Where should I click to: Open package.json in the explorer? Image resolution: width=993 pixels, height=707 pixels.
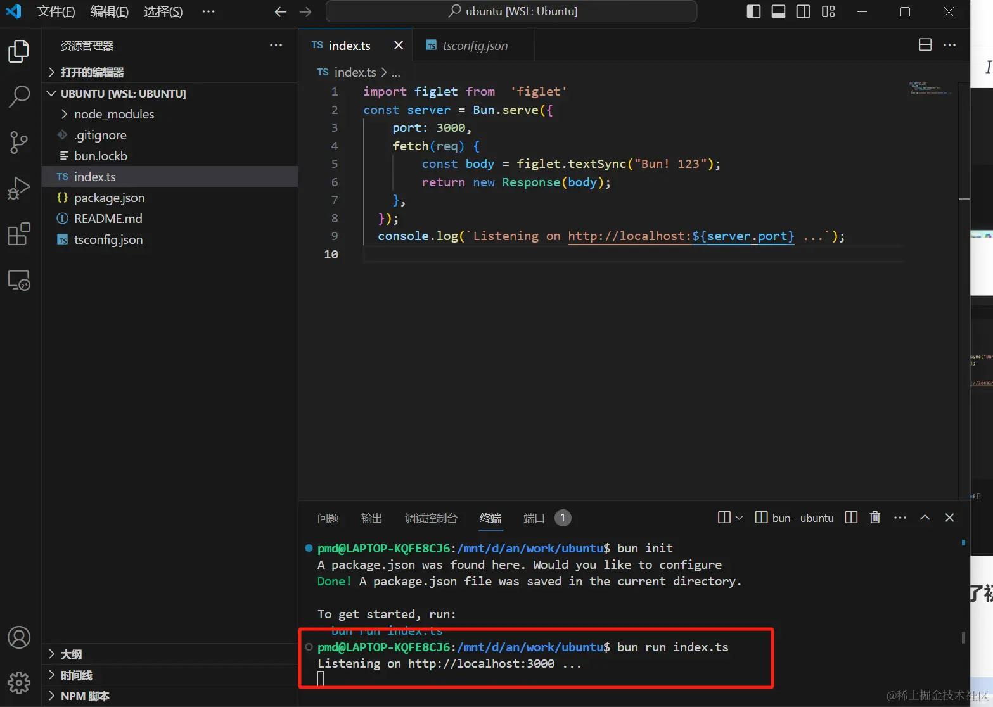[x=170, y=198]
